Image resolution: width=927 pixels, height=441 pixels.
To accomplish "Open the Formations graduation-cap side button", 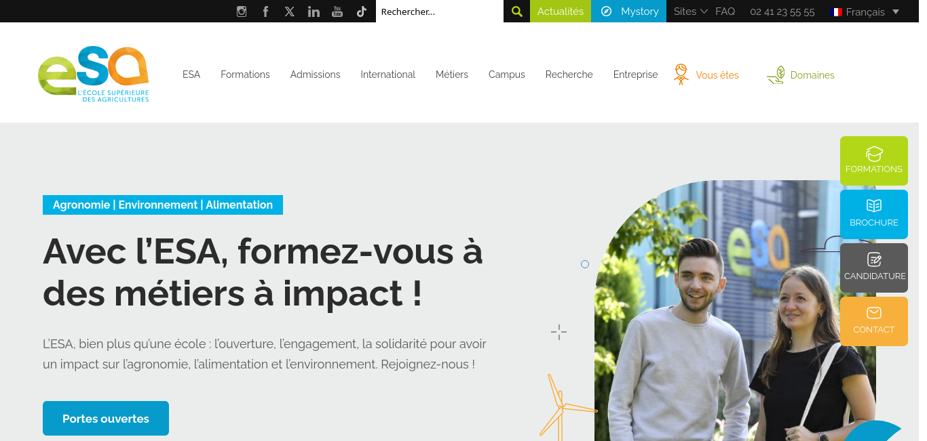I will (873, 161).
